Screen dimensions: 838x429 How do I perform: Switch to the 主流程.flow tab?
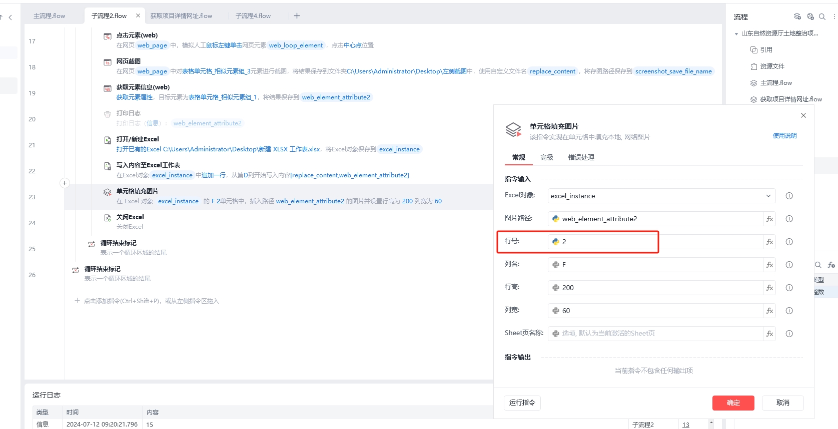point(49,16)
